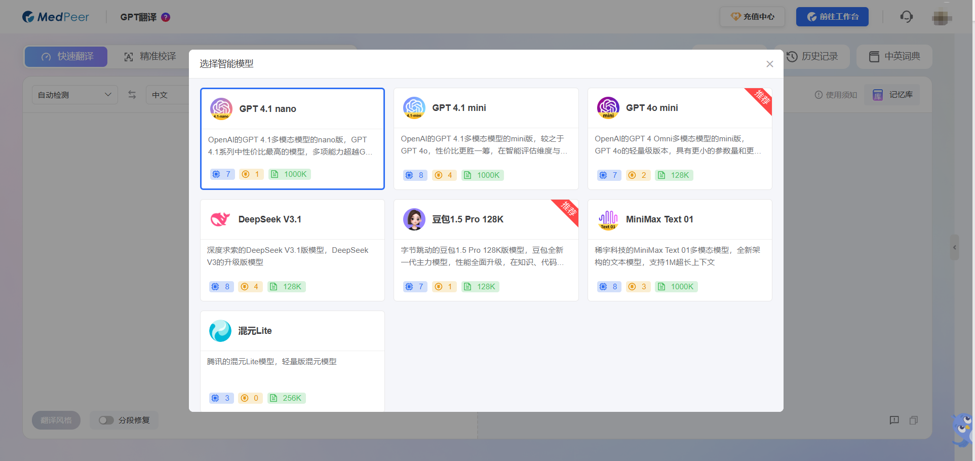This screenshot has width=975, height=461.
Task: Open the 中文 target language dropdown
Action: pos(167,95)
